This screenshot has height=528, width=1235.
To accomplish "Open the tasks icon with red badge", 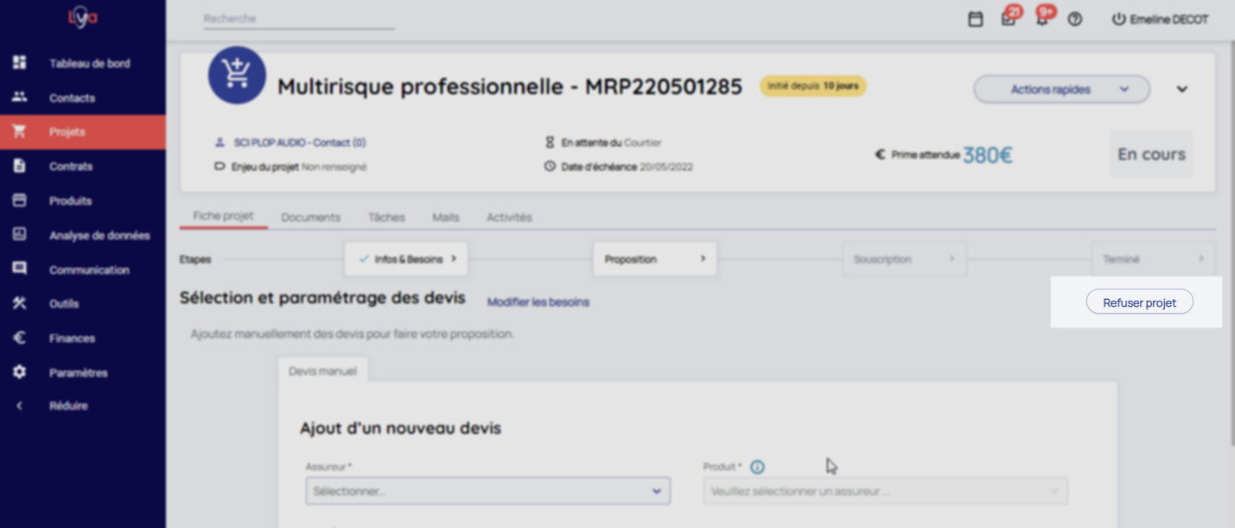I will click(x=1009, y=19).
